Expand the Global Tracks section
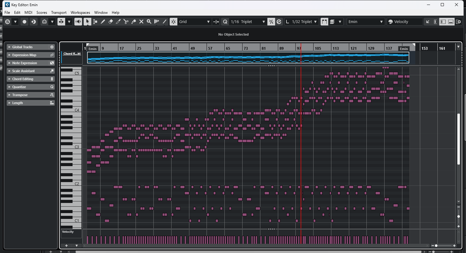The width and height of the screenshot is (466, 253). (10, 47)
